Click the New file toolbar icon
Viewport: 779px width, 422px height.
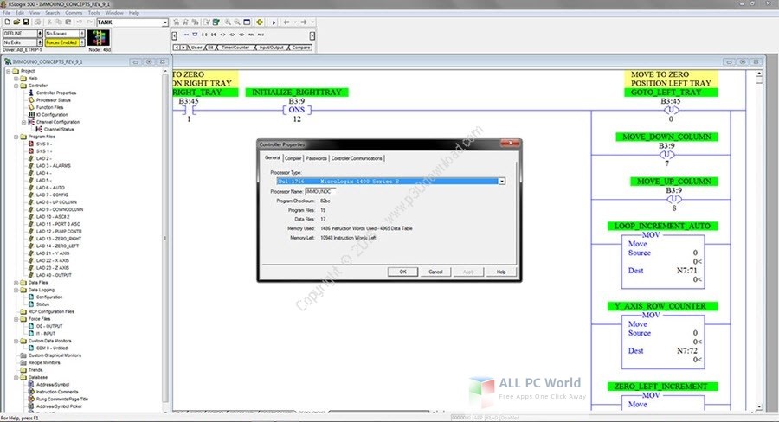[x=8, y=22]
